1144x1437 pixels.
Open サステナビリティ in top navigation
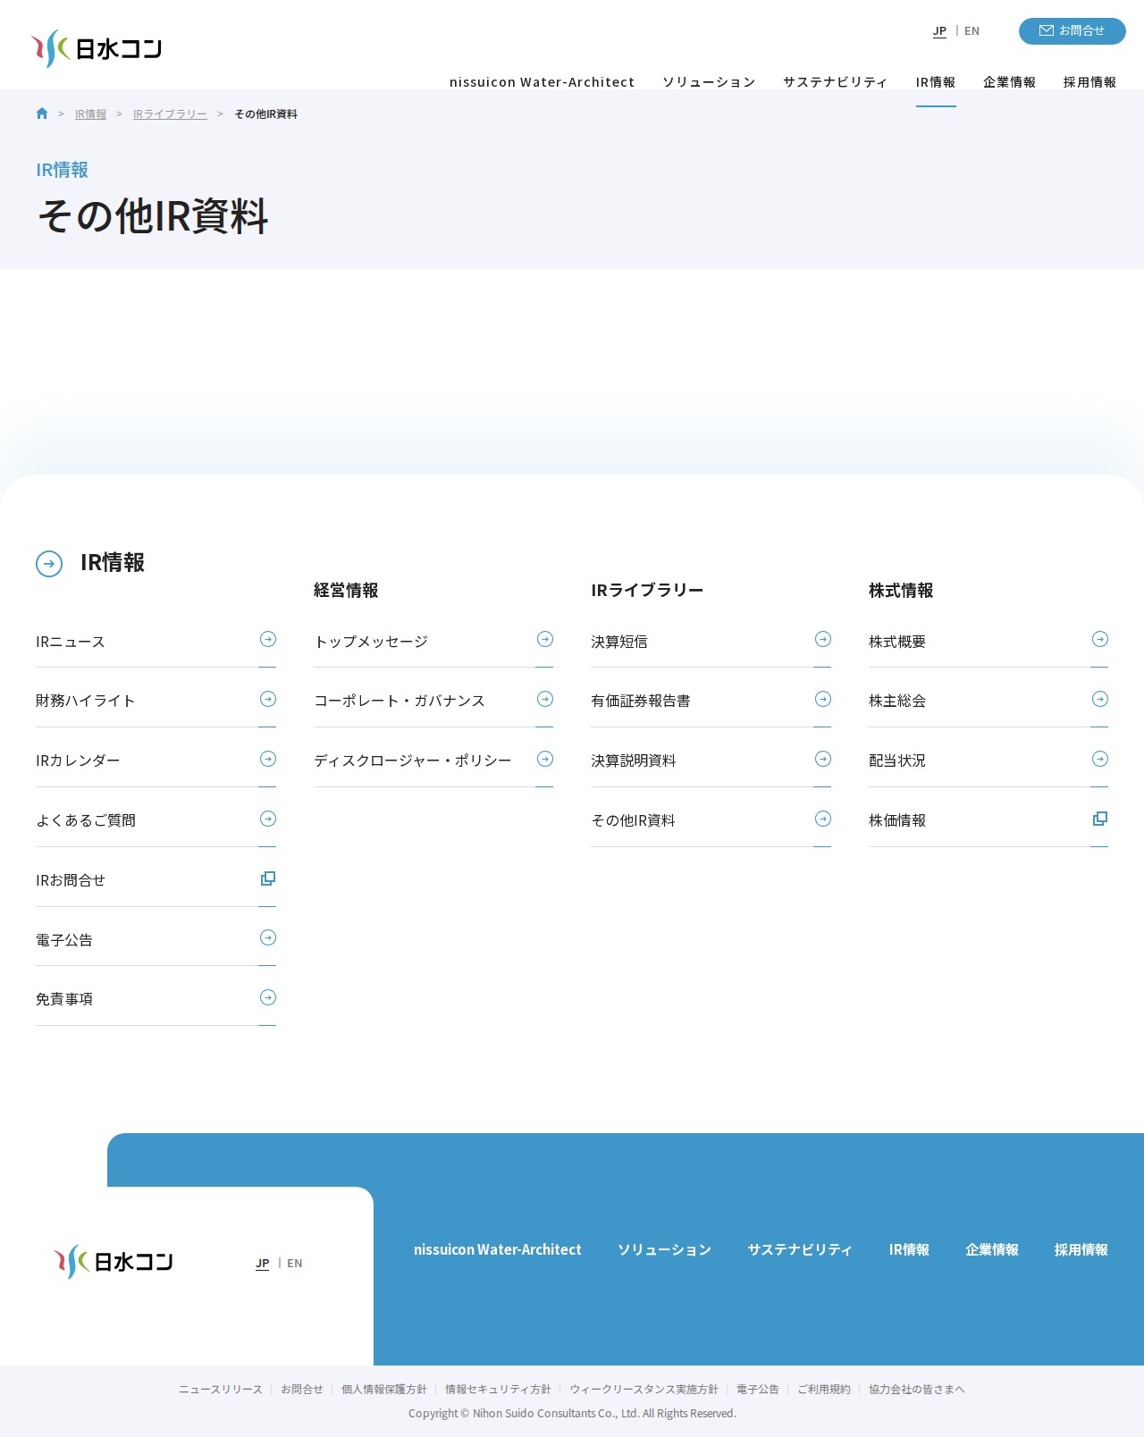click(836, 82)
